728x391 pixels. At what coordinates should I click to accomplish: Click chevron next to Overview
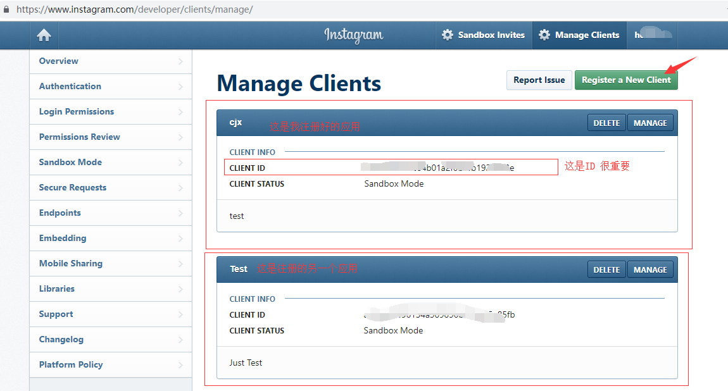pos(180,61)
